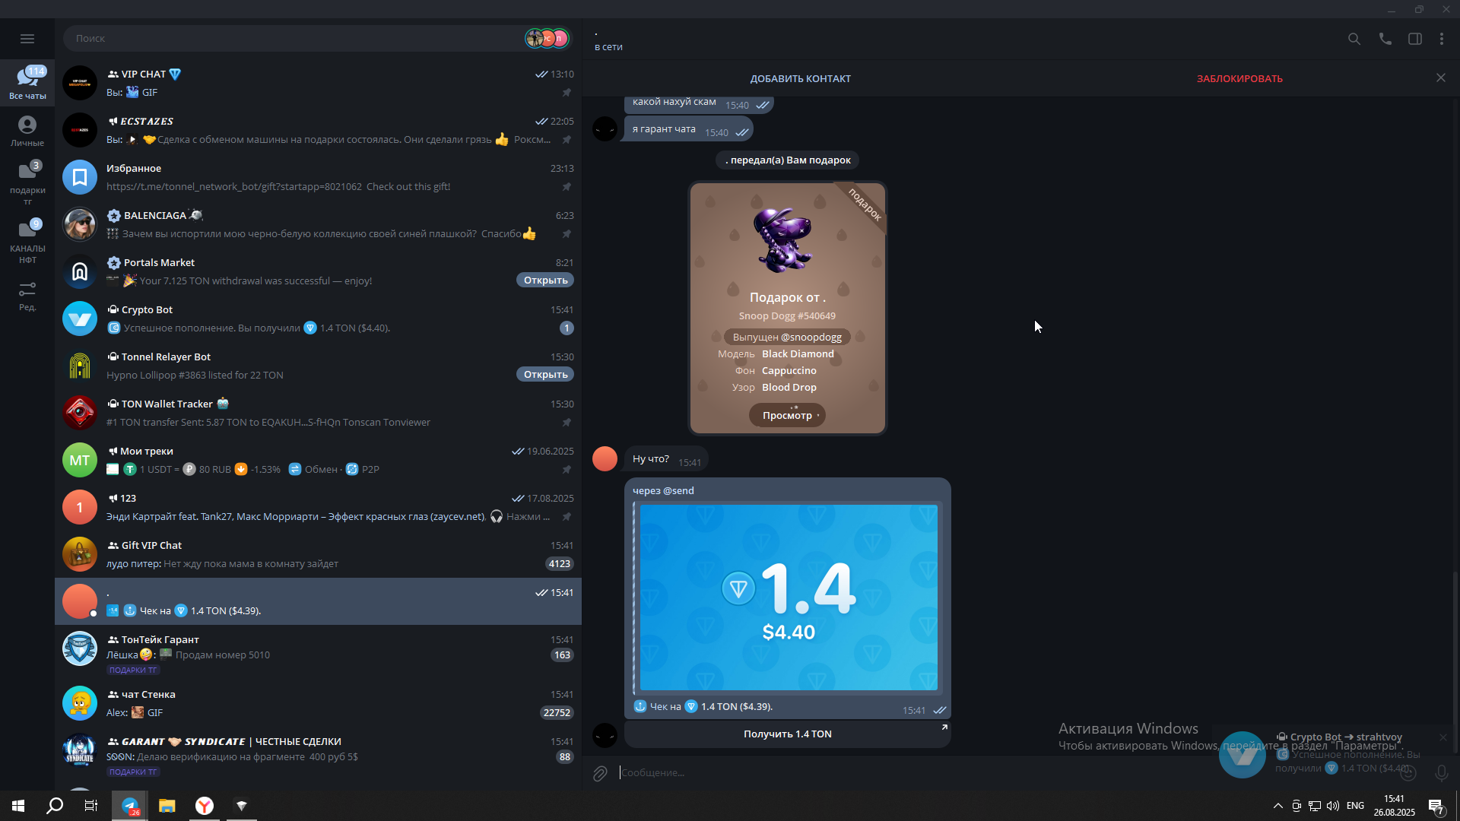
Task: Click the VIP CHAT avatar
Action: (80, 83)
